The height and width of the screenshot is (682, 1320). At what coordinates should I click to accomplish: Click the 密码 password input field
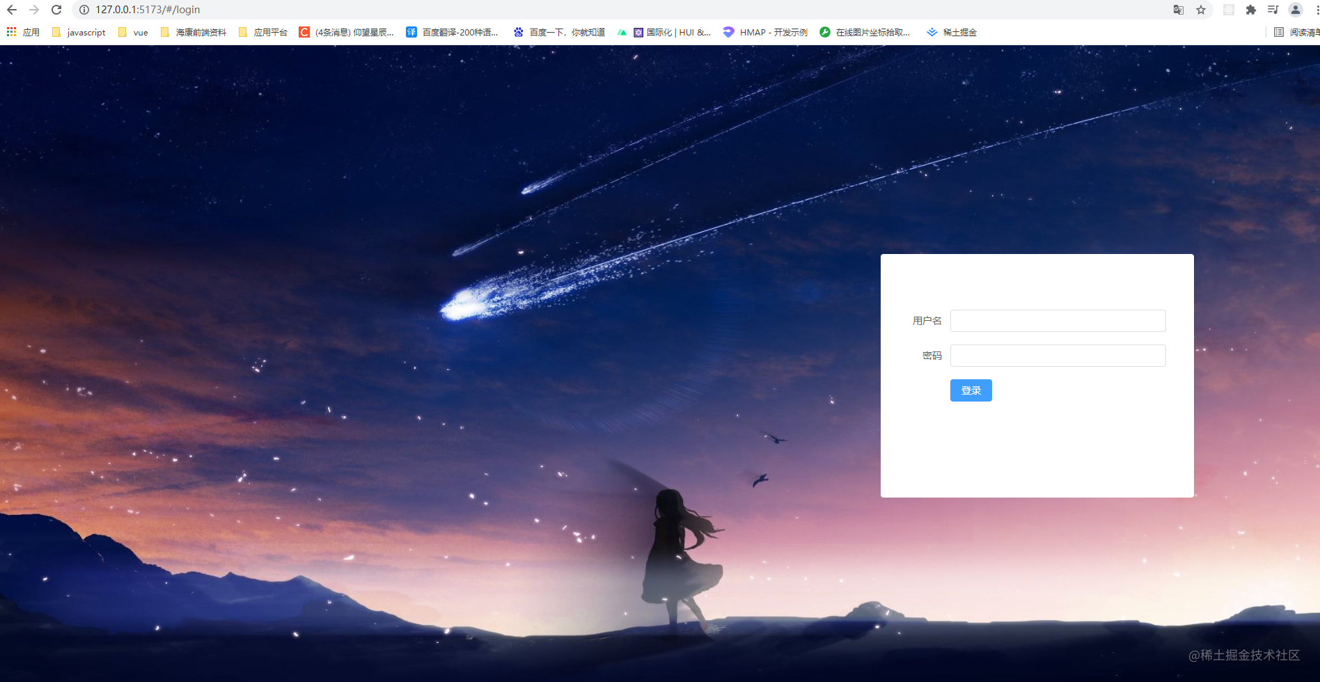click(x=1058, y=355)
